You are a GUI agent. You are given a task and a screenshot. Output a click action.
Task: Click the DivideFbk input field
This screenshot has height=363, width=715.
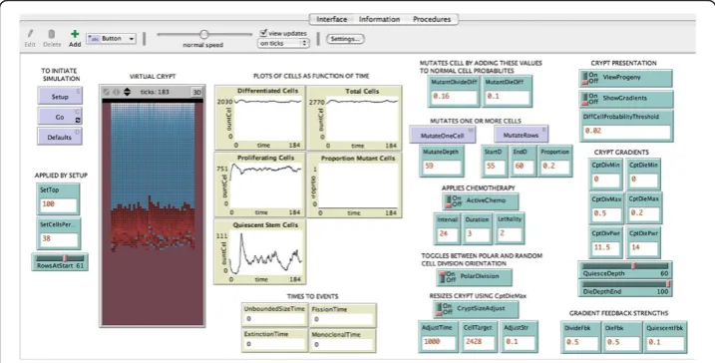[x=581, y=342]
